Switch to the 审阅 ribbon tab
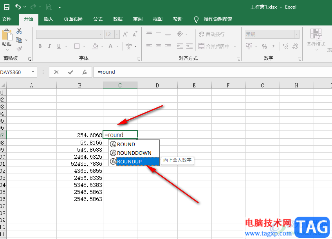332x239 pixels. click(138, 19)
